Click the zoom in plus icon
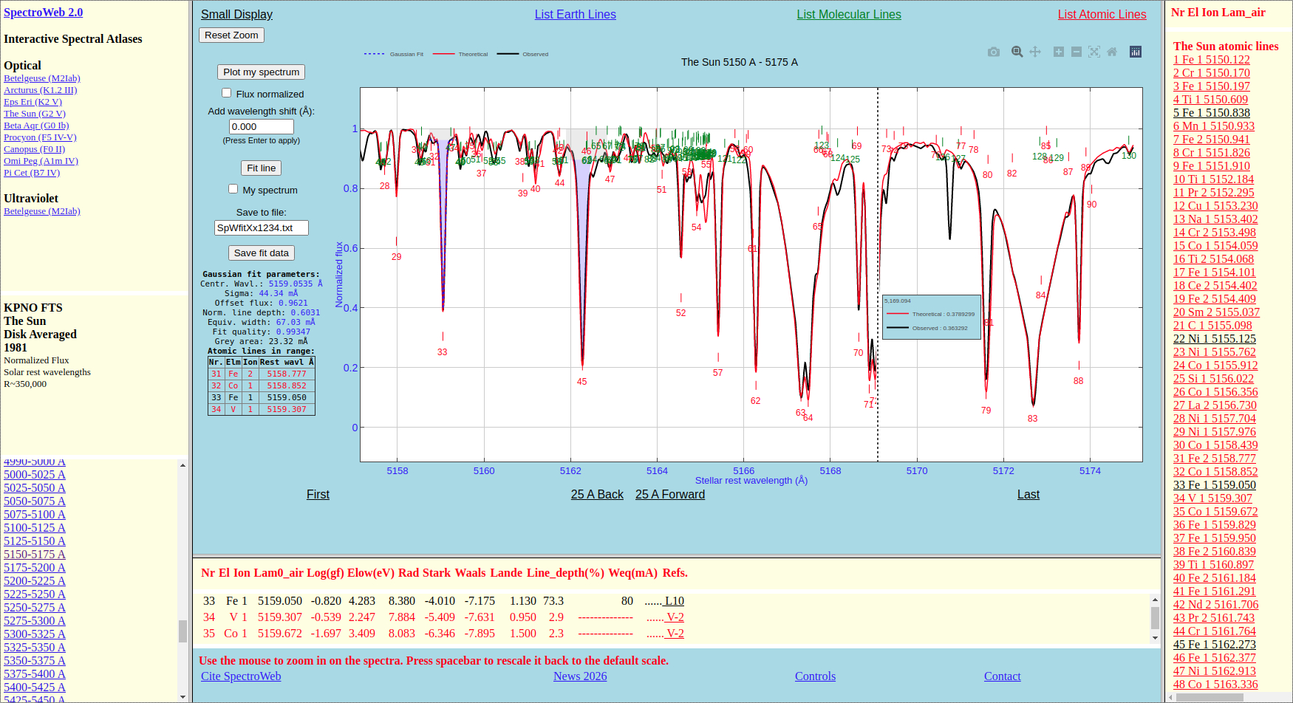 click(x=1059, y=52)
